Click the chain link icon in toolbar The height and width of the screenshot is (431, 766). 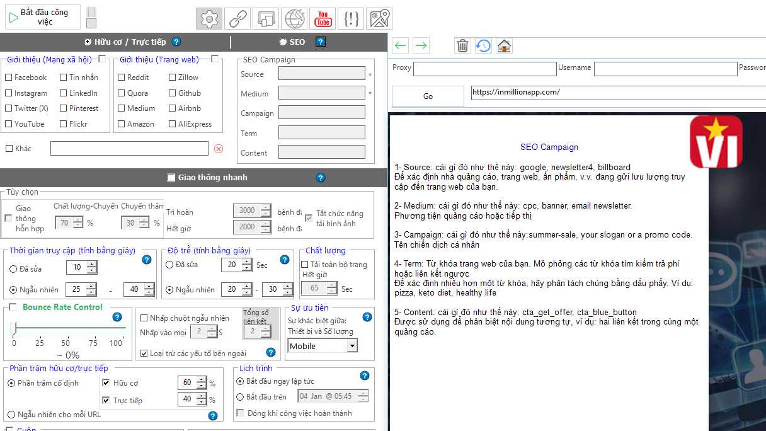237,19
